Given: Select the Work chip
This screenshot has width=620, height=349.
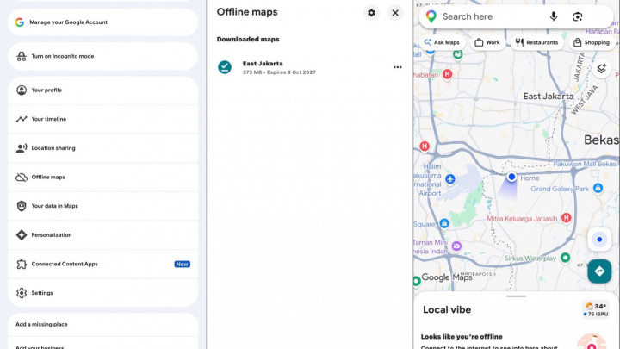Looking at the screenshot, I should (x=487, y=42).
